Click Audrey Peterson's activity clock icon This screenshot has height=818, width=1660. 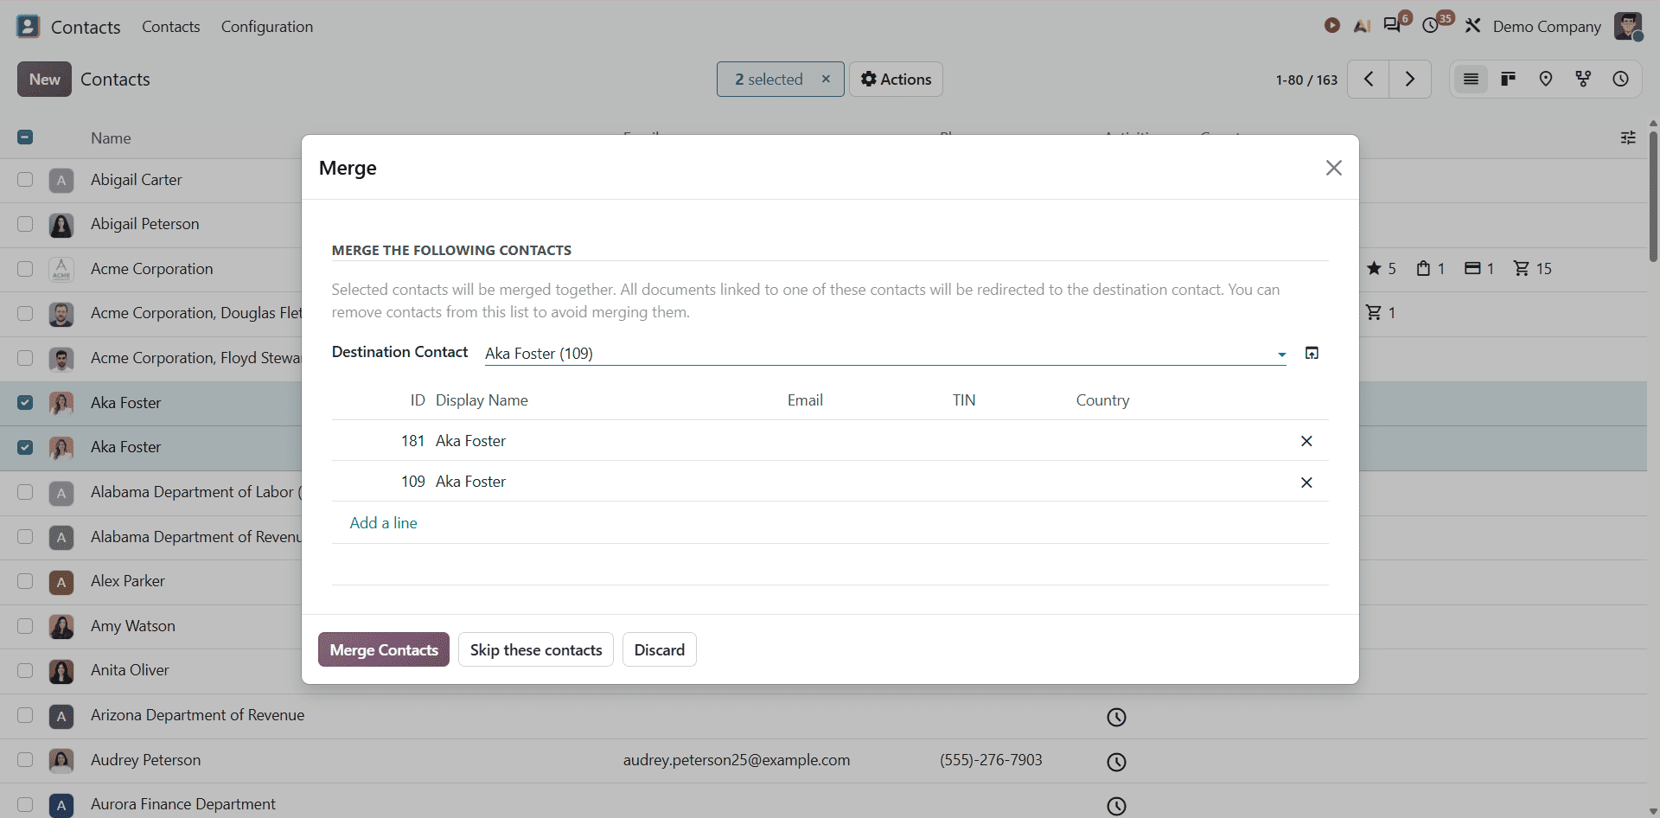click(x=1117, y=762)
